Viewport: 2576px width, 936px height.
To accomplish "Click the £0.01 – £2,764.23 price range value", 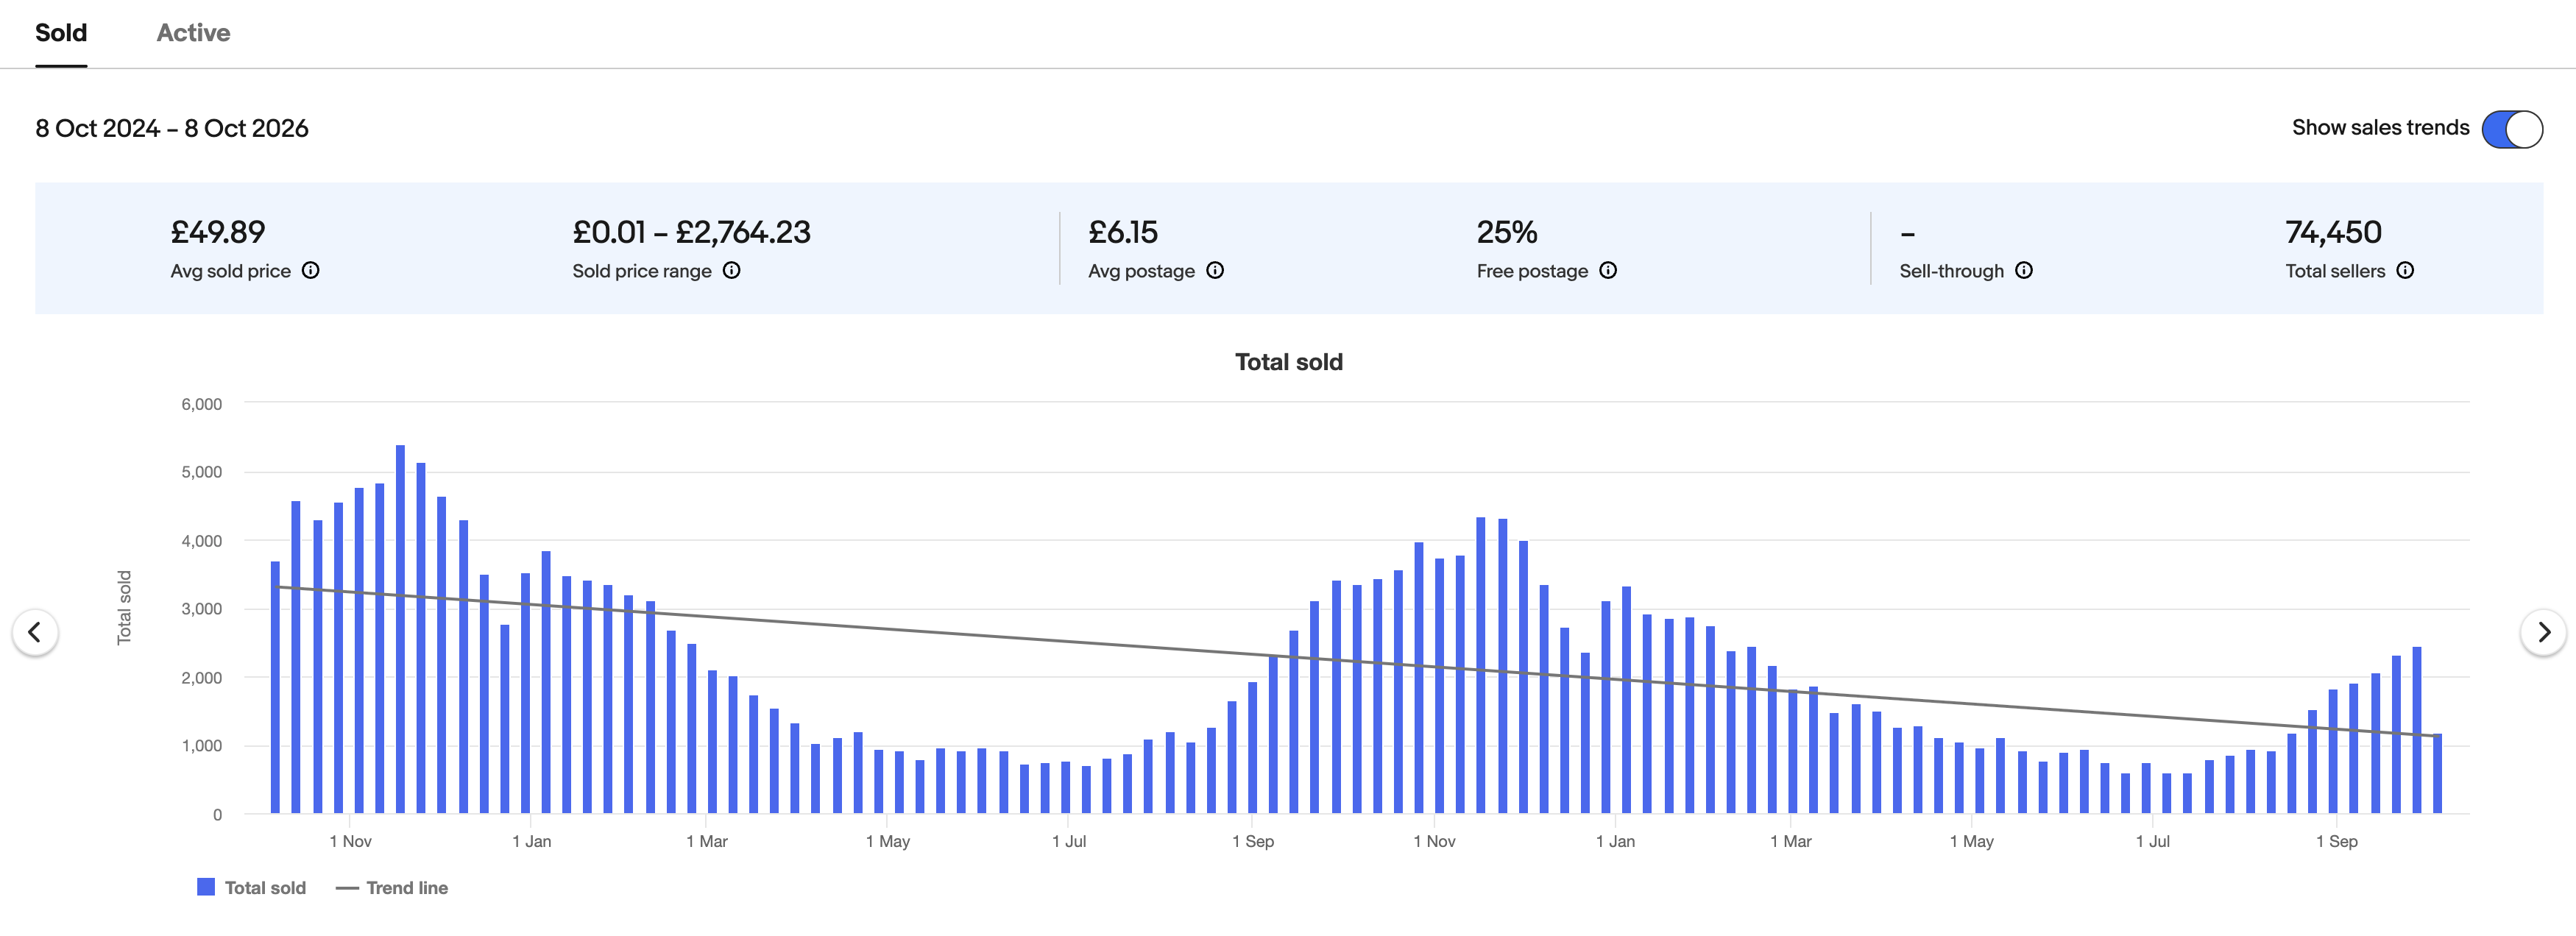I will [x=691, y=232].
